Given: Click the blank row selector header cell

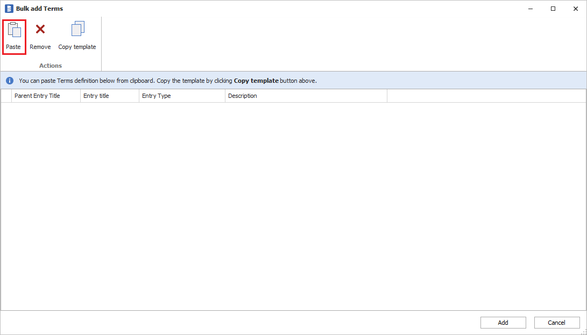Looking at the screenshot, I should [6, 96].
